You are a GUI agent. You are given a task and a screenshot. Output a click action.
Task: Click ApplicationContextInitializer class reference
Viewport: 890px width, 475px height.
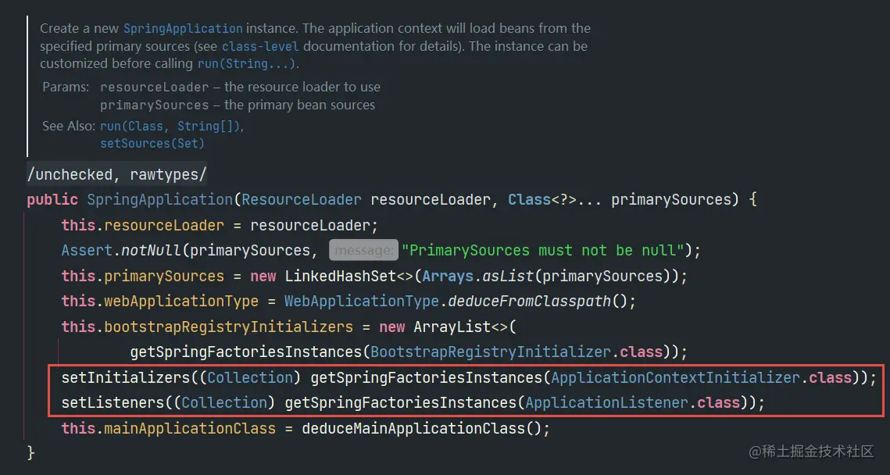point(675,377)
